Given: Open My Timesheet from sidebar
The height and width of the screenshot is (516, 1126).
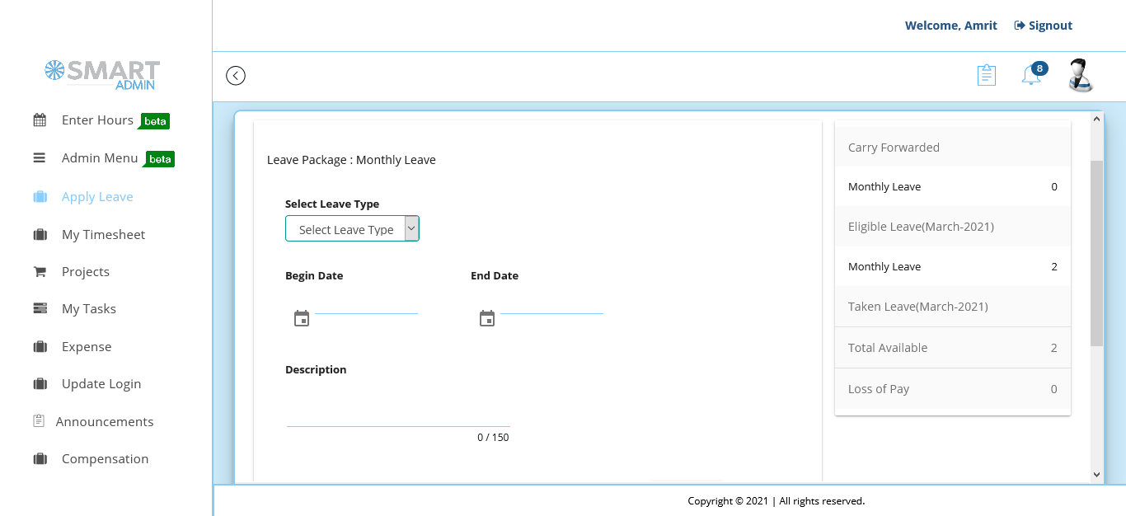Looking at the screenshot, I should coord(103,235).
